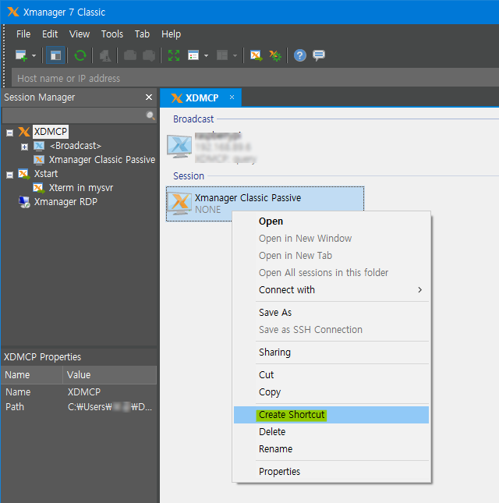The image size is (499, 503).
Task: Choose Create Shortcut from context menu
Action: [292, 415]
